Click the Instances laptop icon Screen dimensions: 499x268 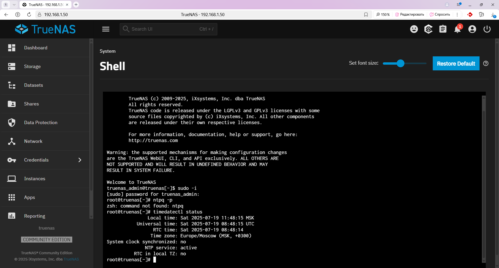click(x=12, y=179)
